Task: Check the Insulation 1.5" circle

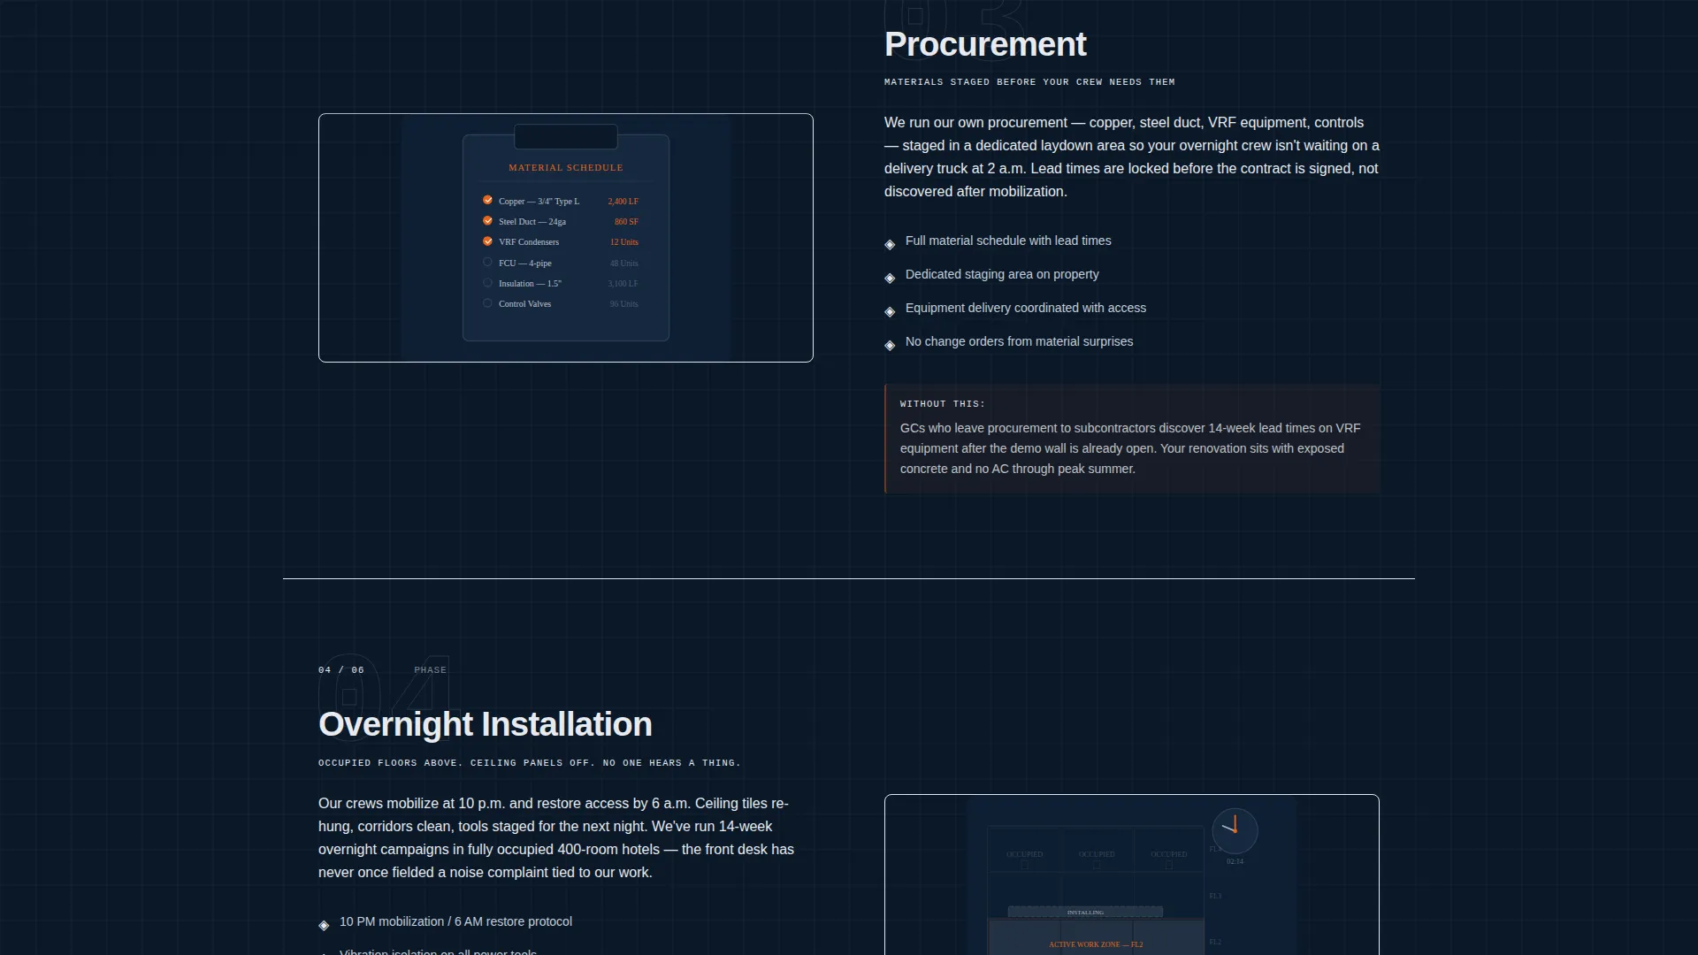Action: [x=487, y=283]
